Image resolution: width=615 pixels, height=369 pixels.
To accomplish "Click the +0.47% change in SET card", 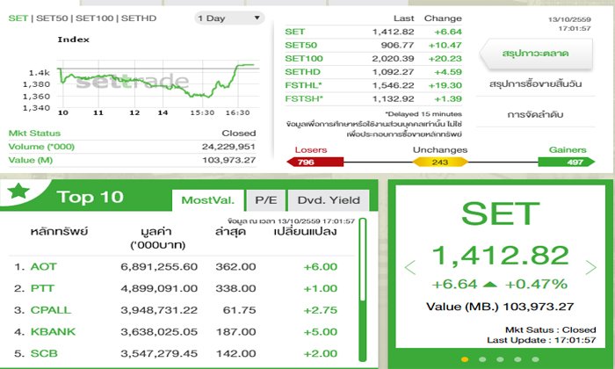I will tap(536, 284).
